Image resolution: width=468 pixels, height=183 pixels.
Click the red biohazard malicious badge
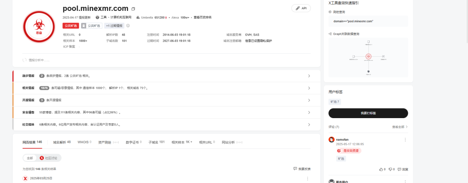[39, 26]
